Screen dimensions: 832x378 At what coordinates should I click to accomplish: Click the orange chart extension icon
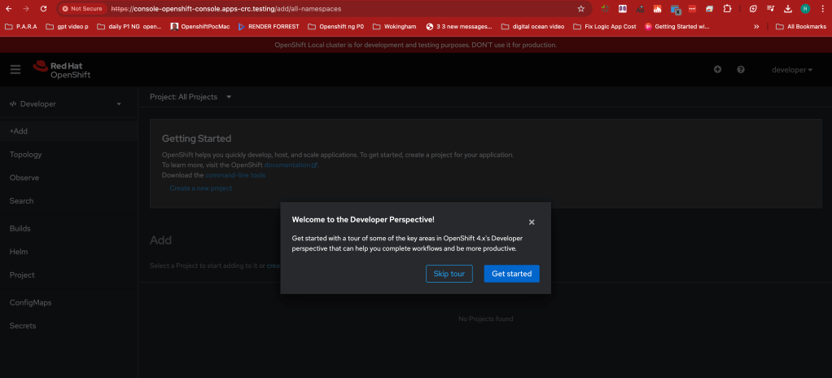pyautogui.click(x=658, y=8)
